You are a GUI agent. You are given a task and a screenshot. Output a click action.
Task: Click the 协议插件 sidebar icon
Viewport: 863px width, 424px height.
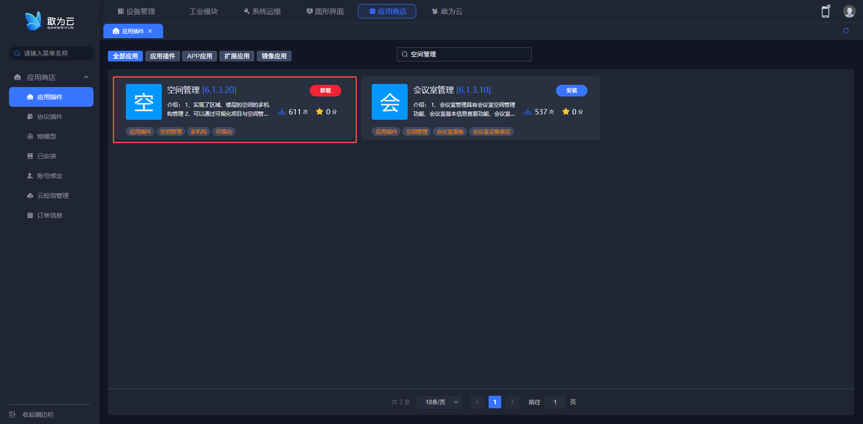pos(30,117)
